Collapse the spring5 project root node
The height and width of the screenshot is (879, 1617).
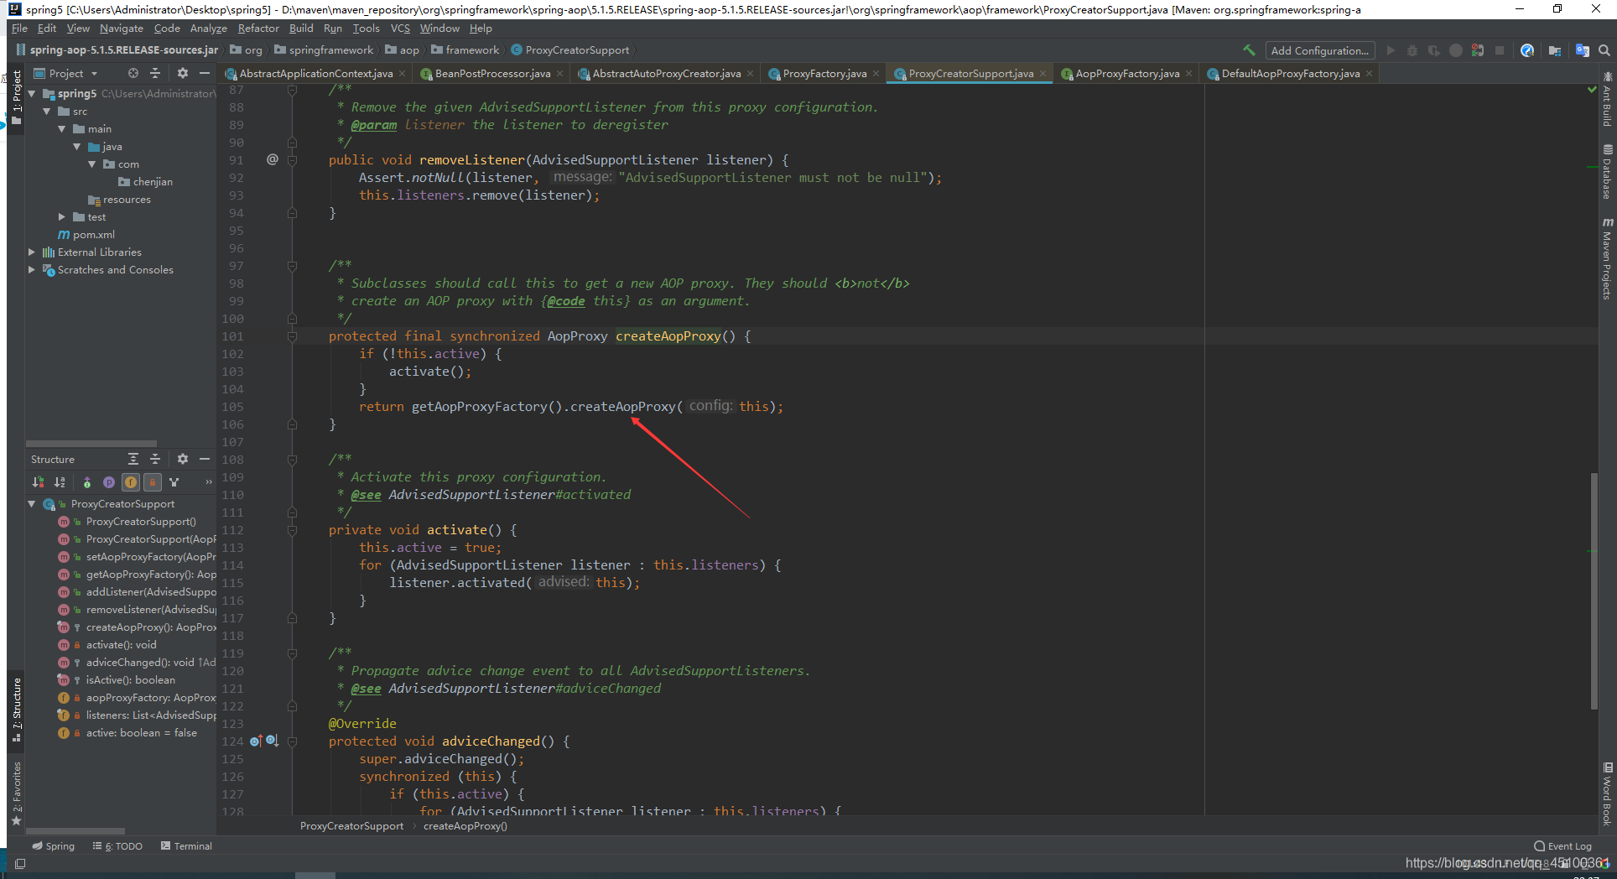tap(32, 94)
